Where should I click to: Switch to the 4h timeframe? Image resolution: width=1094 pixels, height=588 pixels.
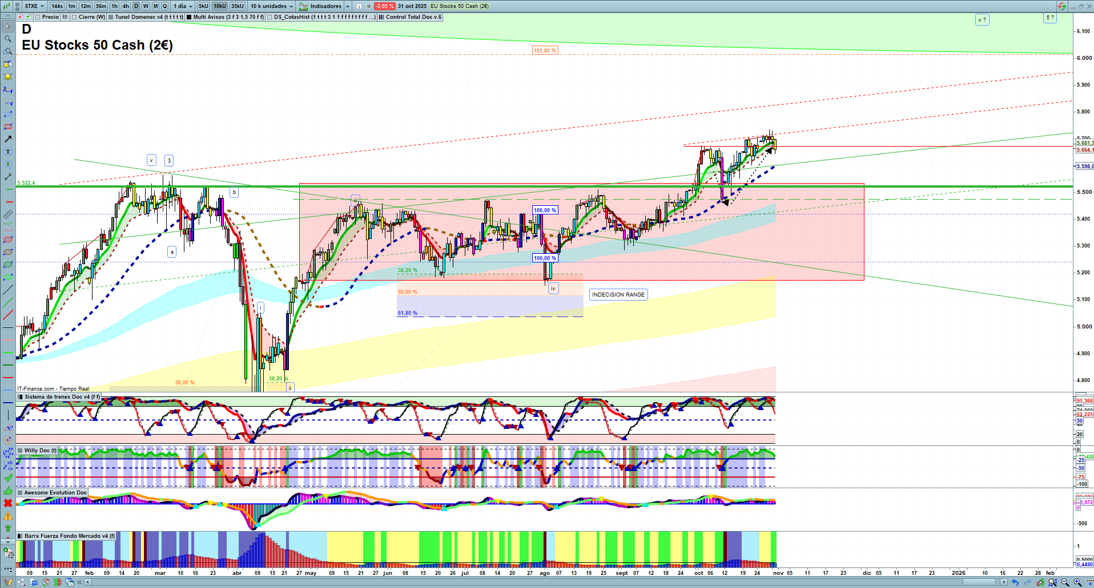[126, 6]
